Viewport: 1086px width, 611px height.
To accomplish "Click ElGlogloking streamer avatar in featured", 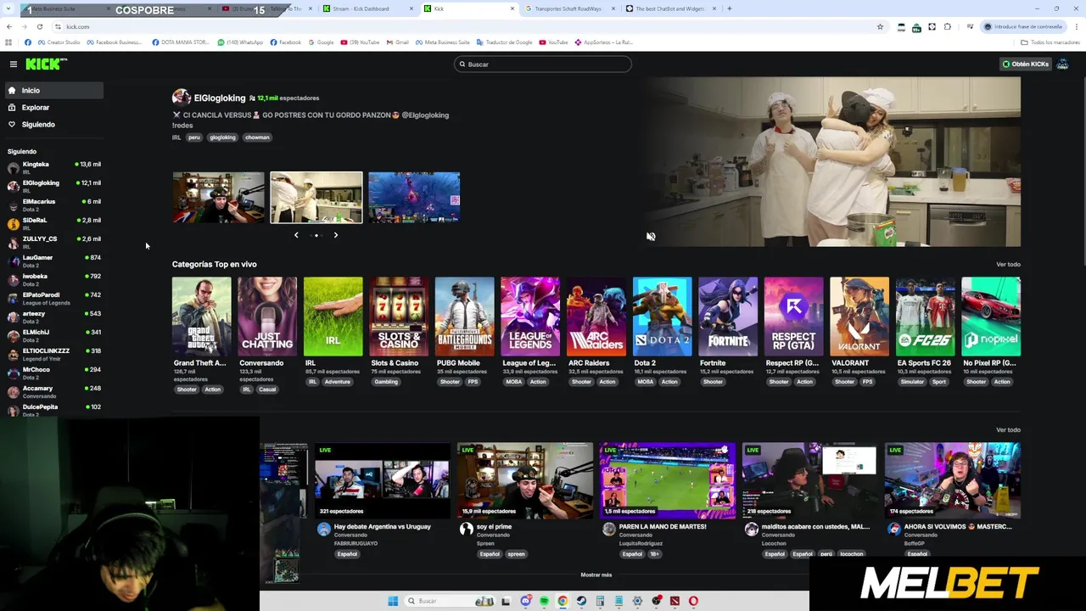I will (x=181, y=98).
